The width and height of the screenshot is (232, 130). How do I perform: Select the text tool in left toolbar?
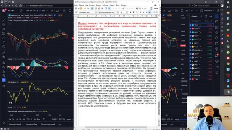point(4,42)
